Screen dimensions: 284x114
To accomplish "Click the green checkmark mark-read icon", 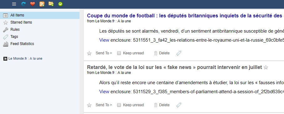I will coord(60,4).
